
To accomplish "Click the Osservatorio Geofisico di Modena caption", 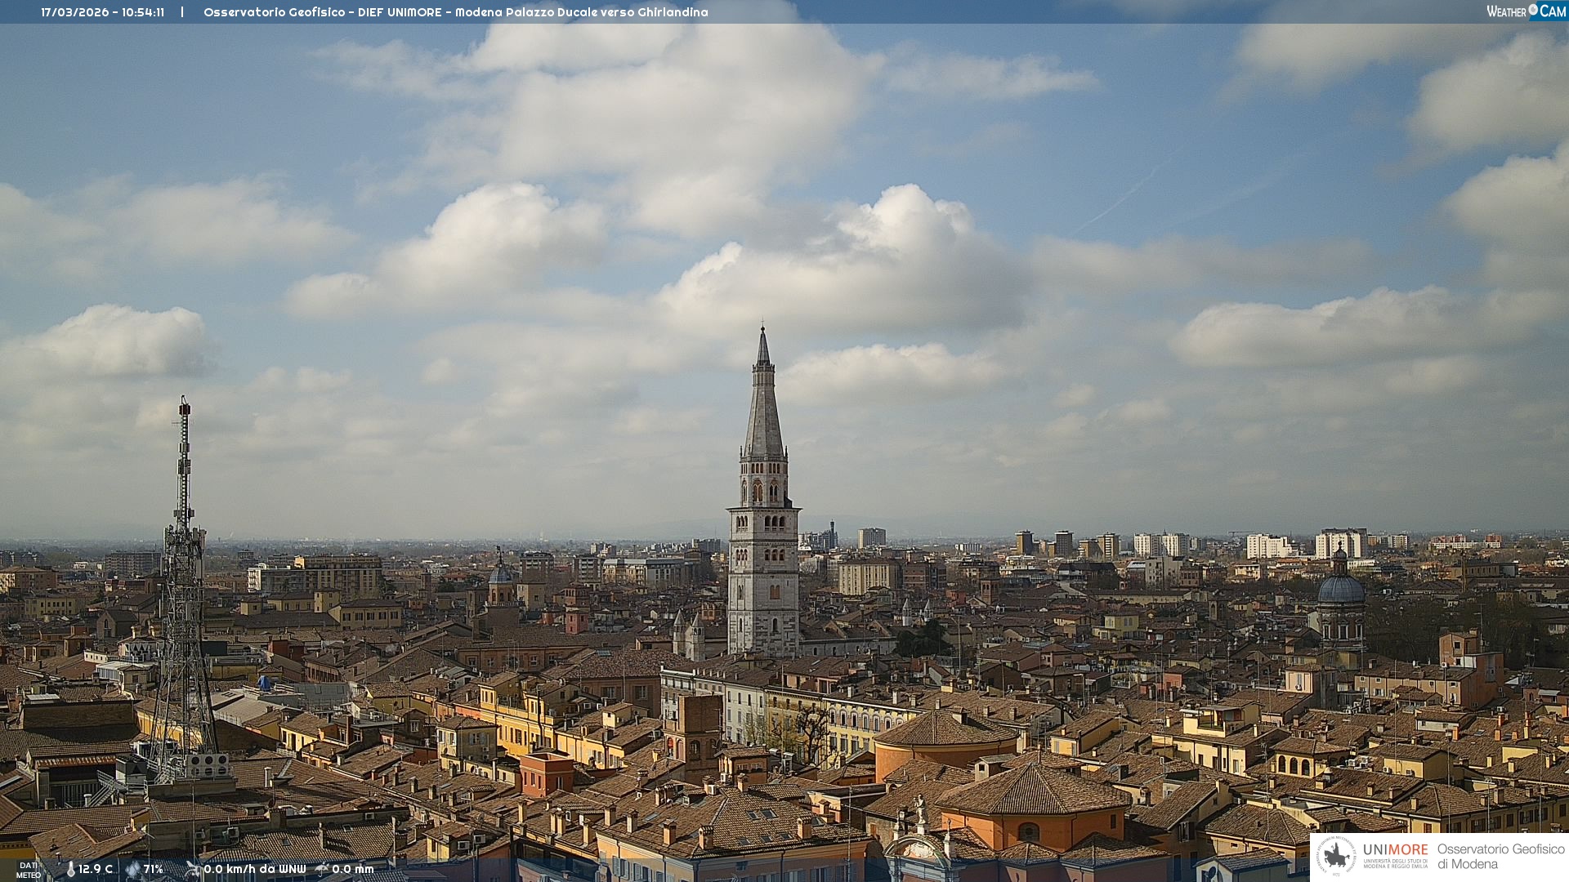I will [1500, 857].
